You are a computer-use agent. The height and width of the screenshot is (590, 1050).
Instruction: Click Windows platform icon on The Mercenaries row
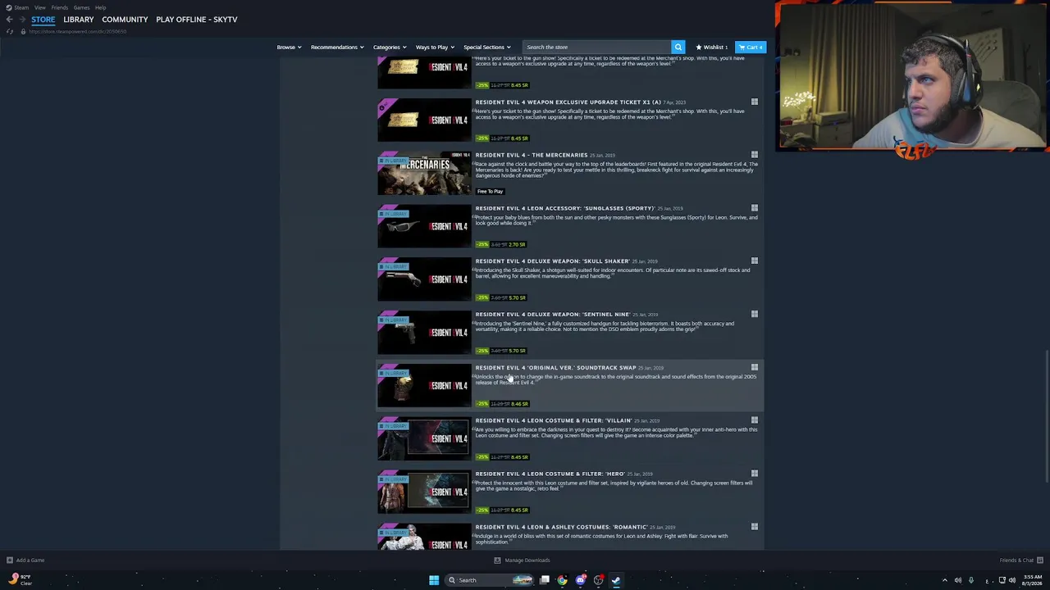pyautogui.click(x=754, y=155)
